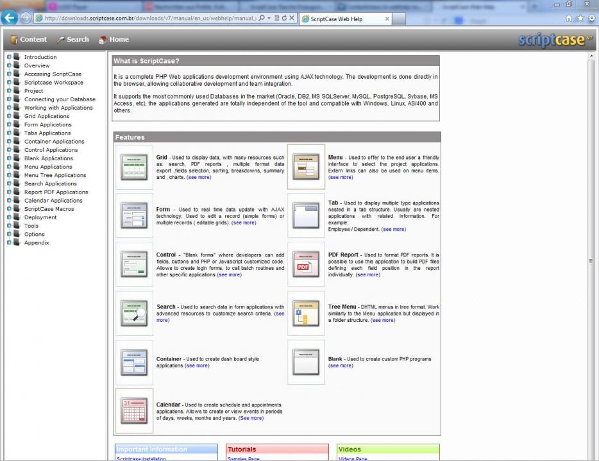Viewport: 599px width, 461px height.
Task: Click the compatibility view icon in address bar
Action: (277, 18)
